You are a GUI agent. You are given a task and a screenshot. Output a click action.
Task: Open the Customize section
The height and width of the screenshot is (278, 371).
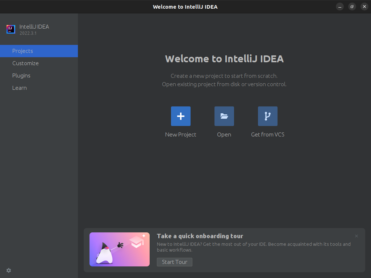[x=25, y=63]
